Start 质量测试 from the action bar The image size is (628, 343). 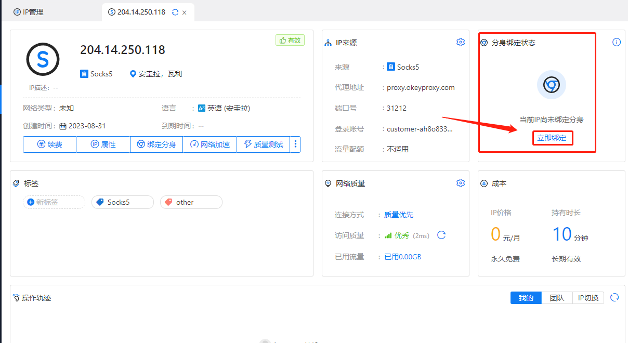tap(263, 144)
